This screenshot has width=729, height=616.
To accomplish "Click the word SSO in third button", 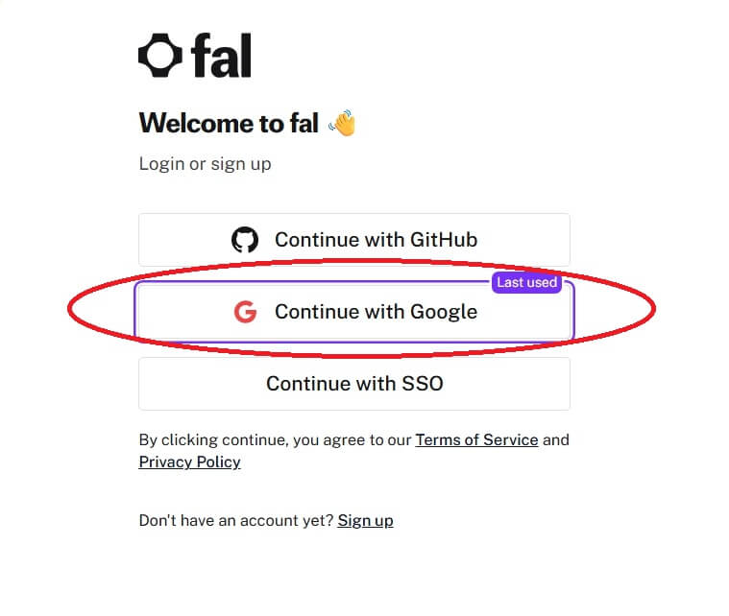I will coord(422,384).
